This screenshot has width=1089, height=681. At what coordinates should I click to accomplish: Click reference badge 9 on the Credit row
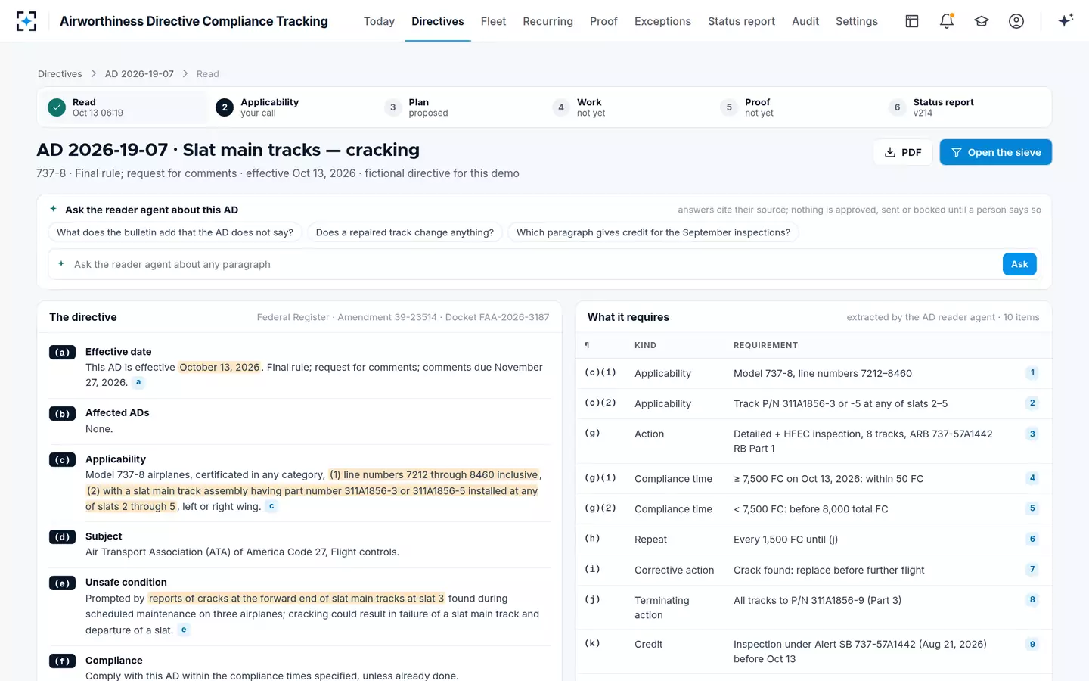[1032, 644]
